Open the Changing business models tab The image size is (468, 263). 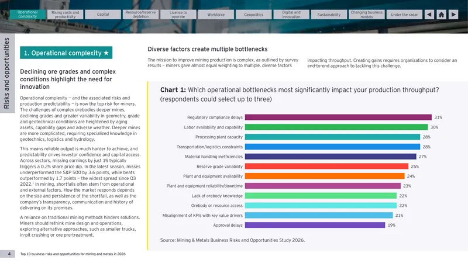(x=367, y=14)
